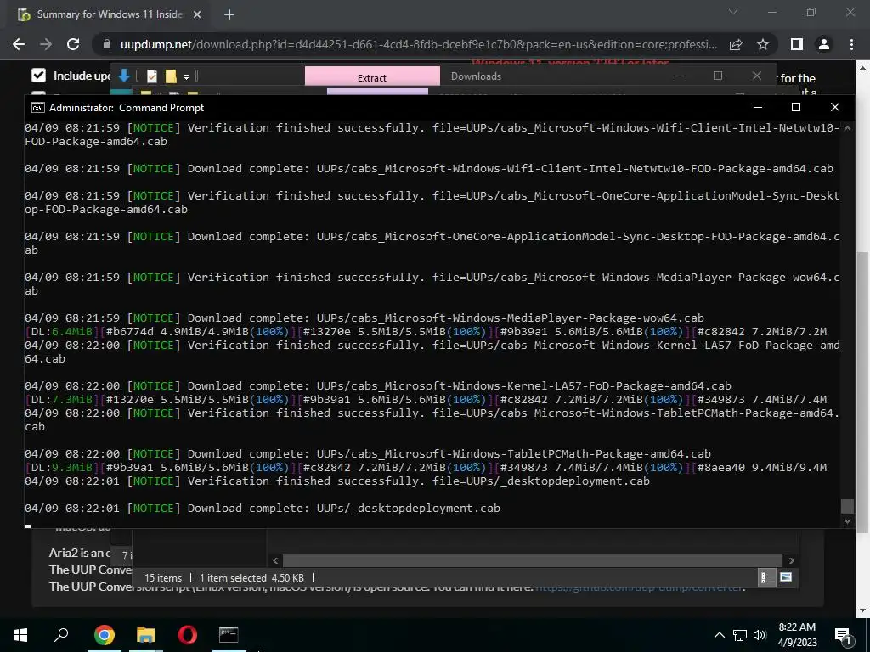This screenshot has width=870, height=652.
Task: Open the Chrome profile menu
Action: pos(824,44)
